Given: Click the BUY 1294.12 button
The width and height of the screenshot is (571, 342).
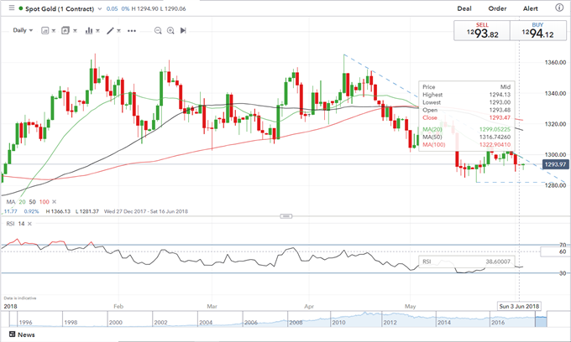Looking at the screenshot, I should [x=538, y=30].
